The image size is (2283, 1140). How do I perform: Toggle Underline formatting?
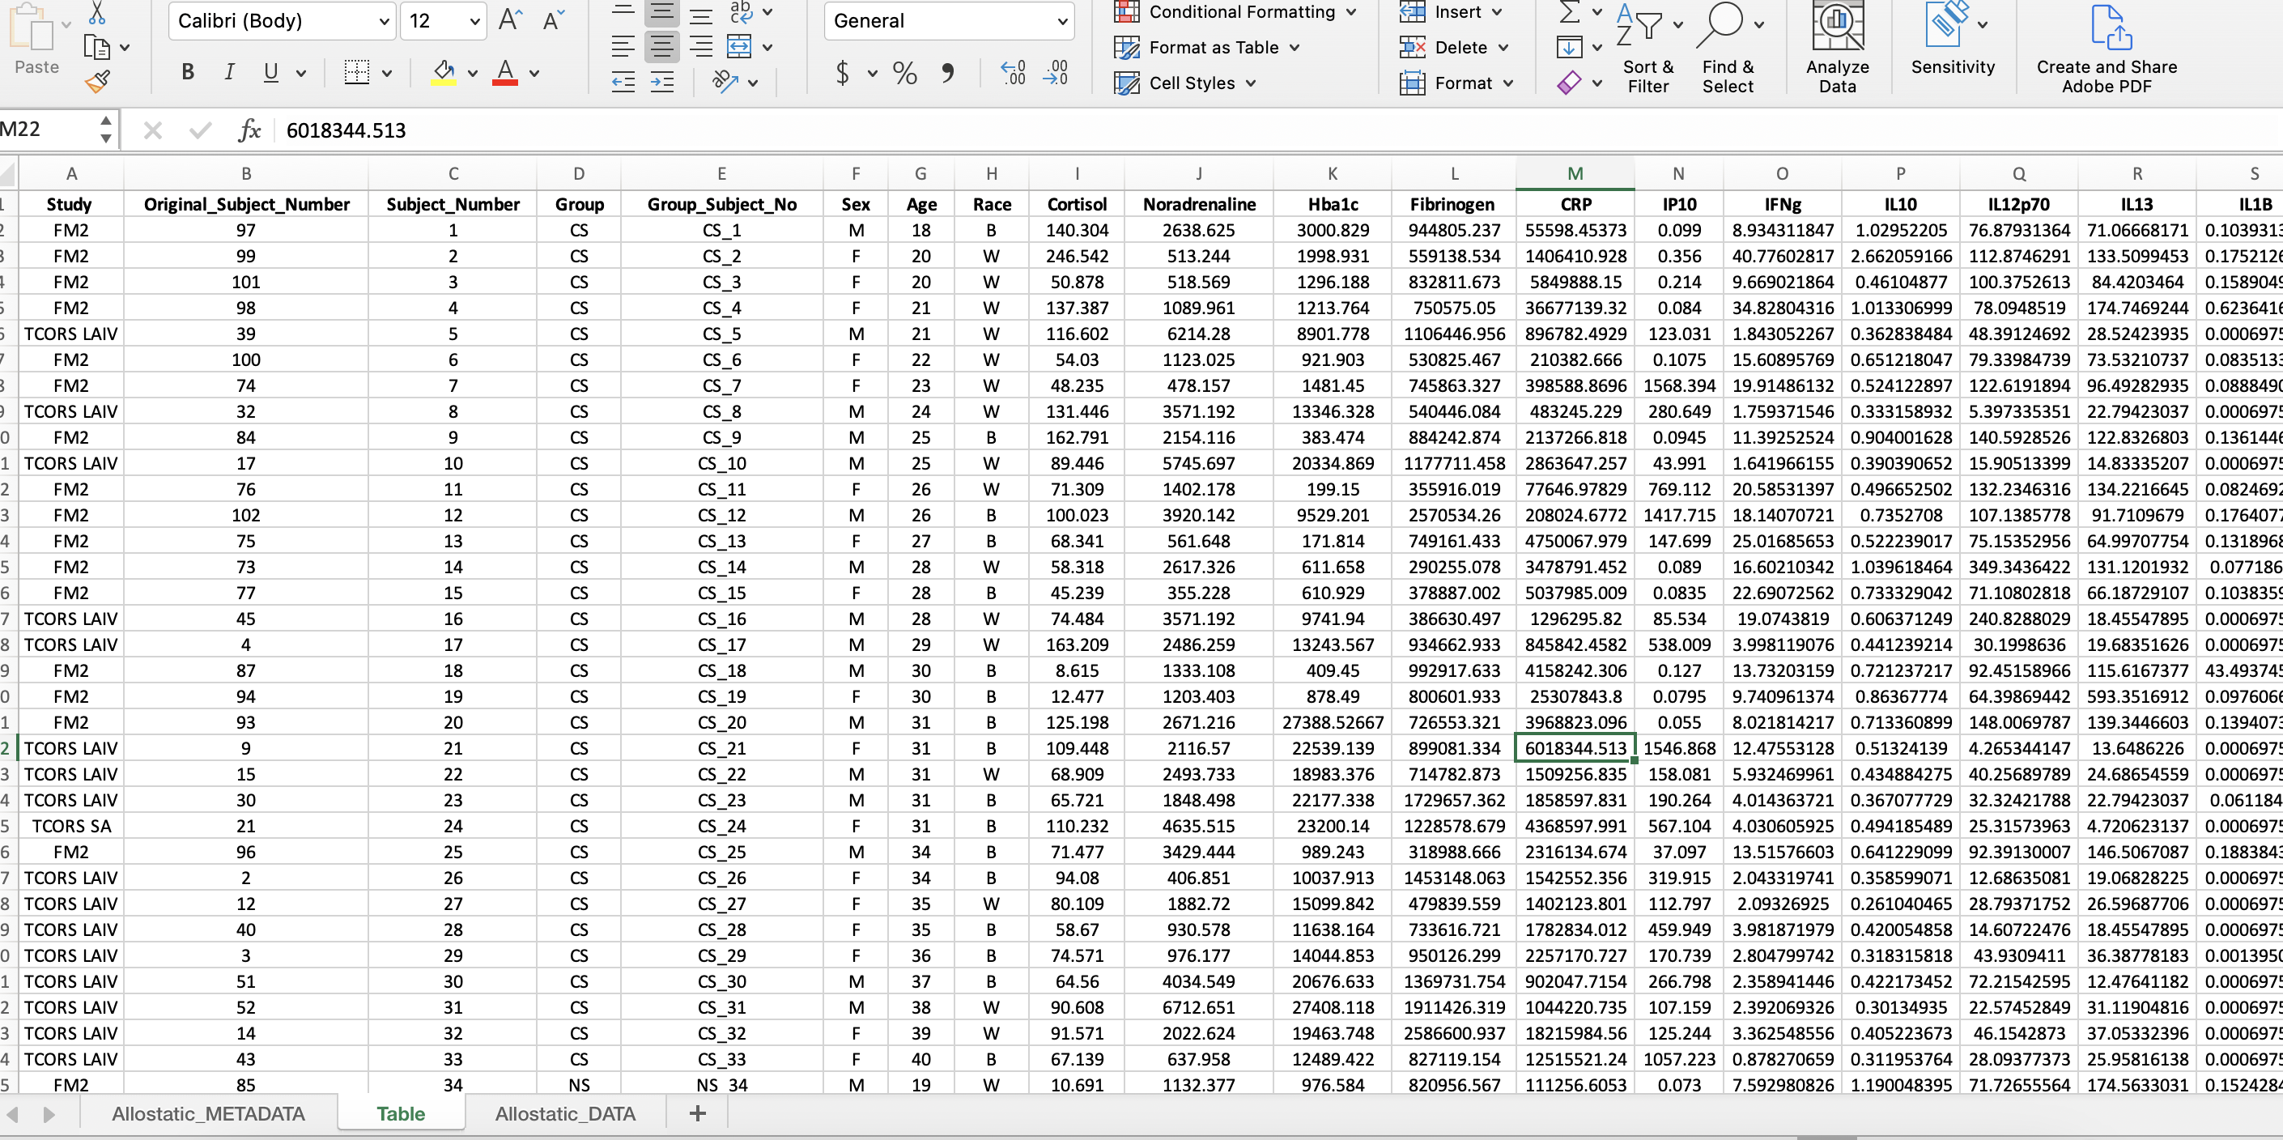(x=271, y=73)
